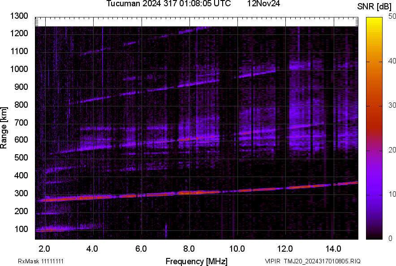Click range tick label "1000"

pyautogui.click(x=19, y=69)
